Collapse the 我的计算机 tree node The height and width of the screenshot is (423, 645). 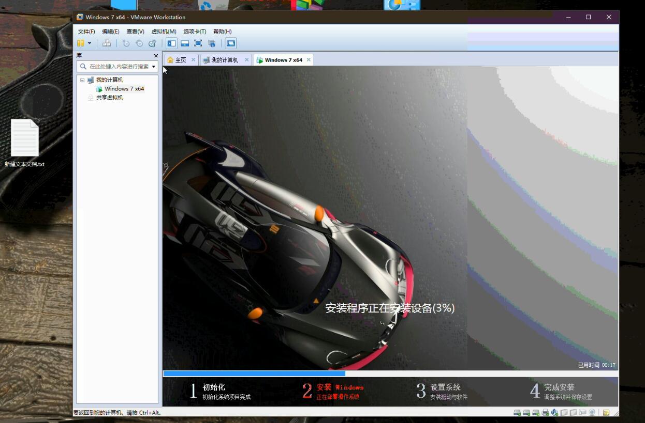(82, 80)
